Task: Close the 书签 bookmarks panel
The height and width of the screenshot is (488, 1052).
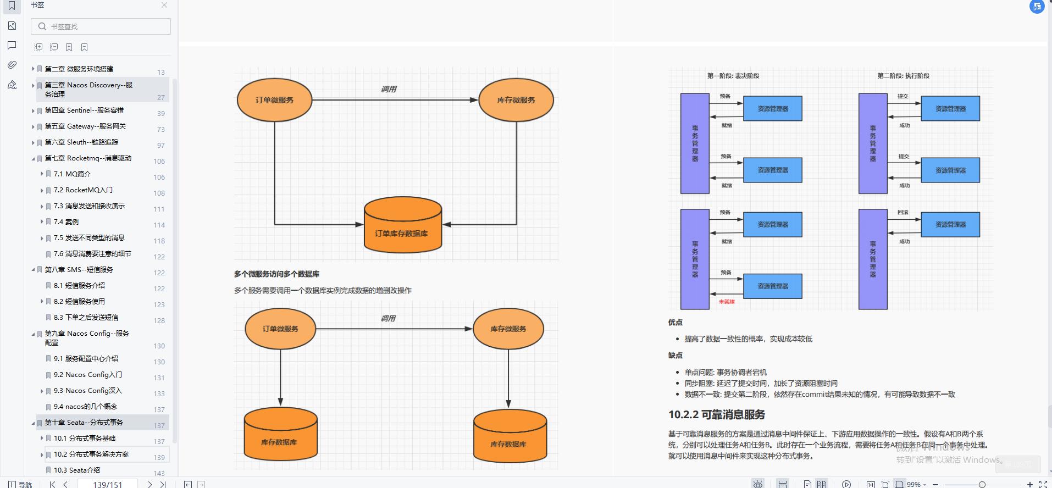Action: click(x=164, y=5)
